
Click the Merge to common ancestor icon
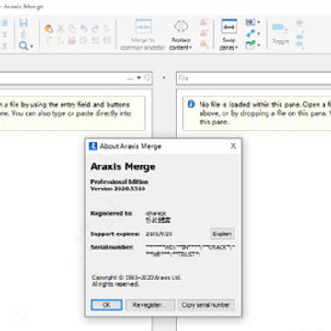tap(143, 27)
